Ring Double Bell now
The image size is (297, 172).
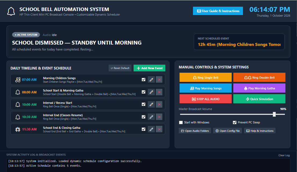pyautogui.click(x=259, y=78)
